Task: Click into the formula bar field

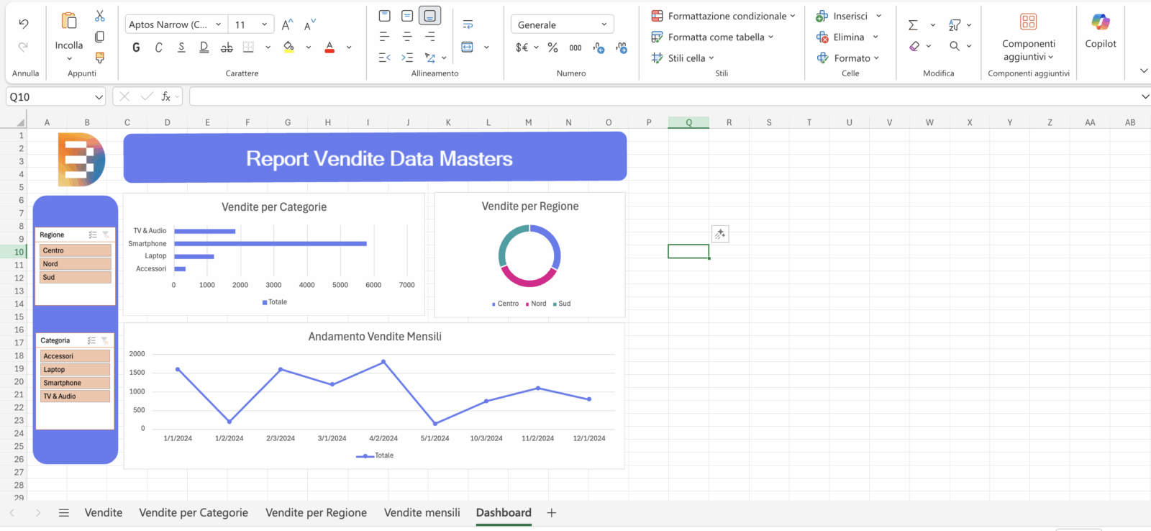Action: [x=662, y=96]
